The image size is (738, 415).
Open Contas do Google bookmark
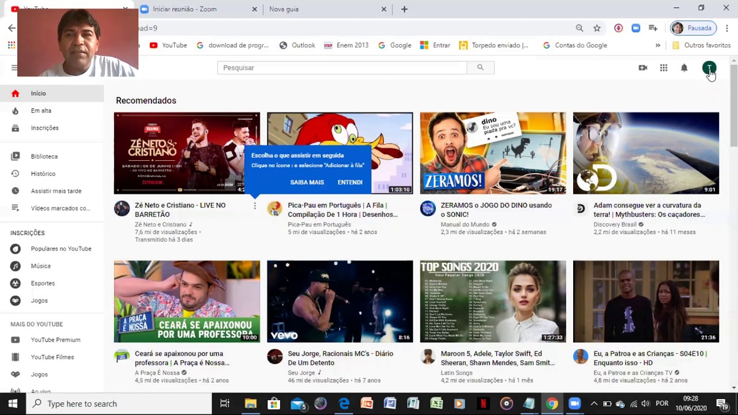tap(575, 45)
